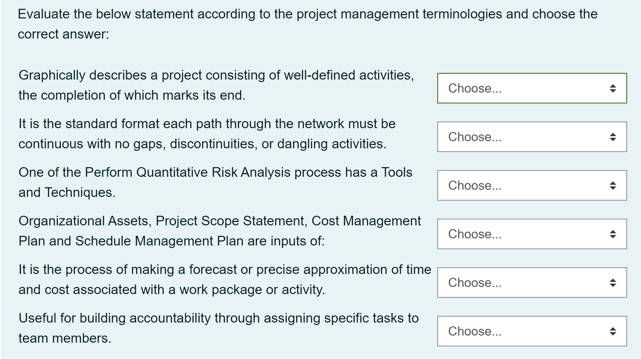Click up-down arrow icon in Quantitative Risk row
The image size is (641, 359).
(612, 186)
